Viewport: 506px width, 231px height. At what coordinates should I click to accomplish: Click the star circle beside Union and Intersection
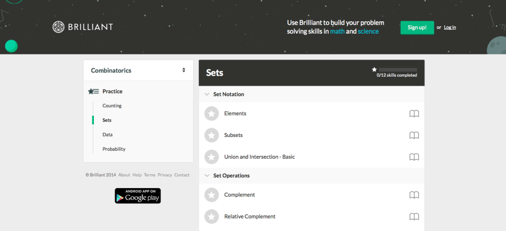(211, 157)
